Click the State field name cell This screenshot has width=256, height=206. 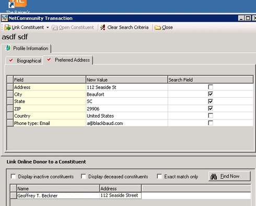pos(50,101)
